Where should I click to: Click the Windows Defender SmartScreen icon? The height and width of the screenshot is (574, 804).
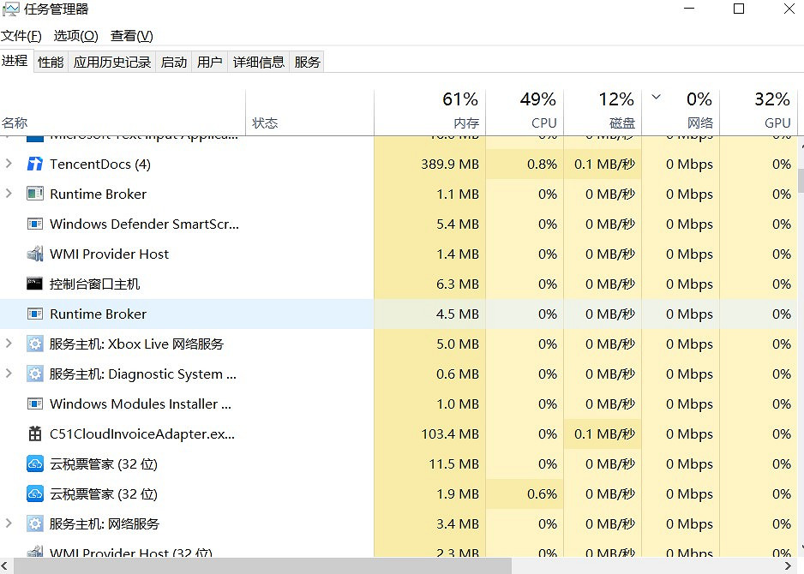35,224
